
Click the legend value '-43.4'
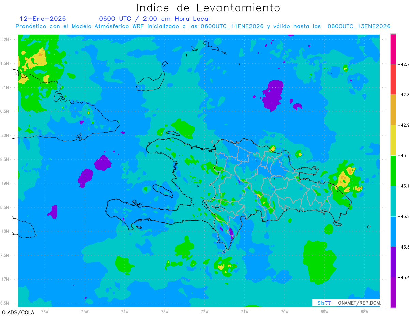403,277
